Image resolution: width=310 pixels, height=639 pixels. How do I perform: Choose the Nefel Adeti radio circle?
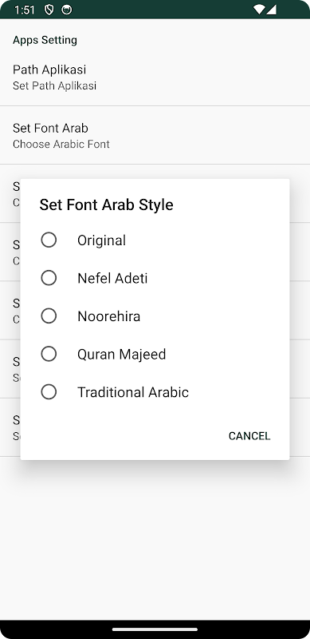click(x=49, y=278)
